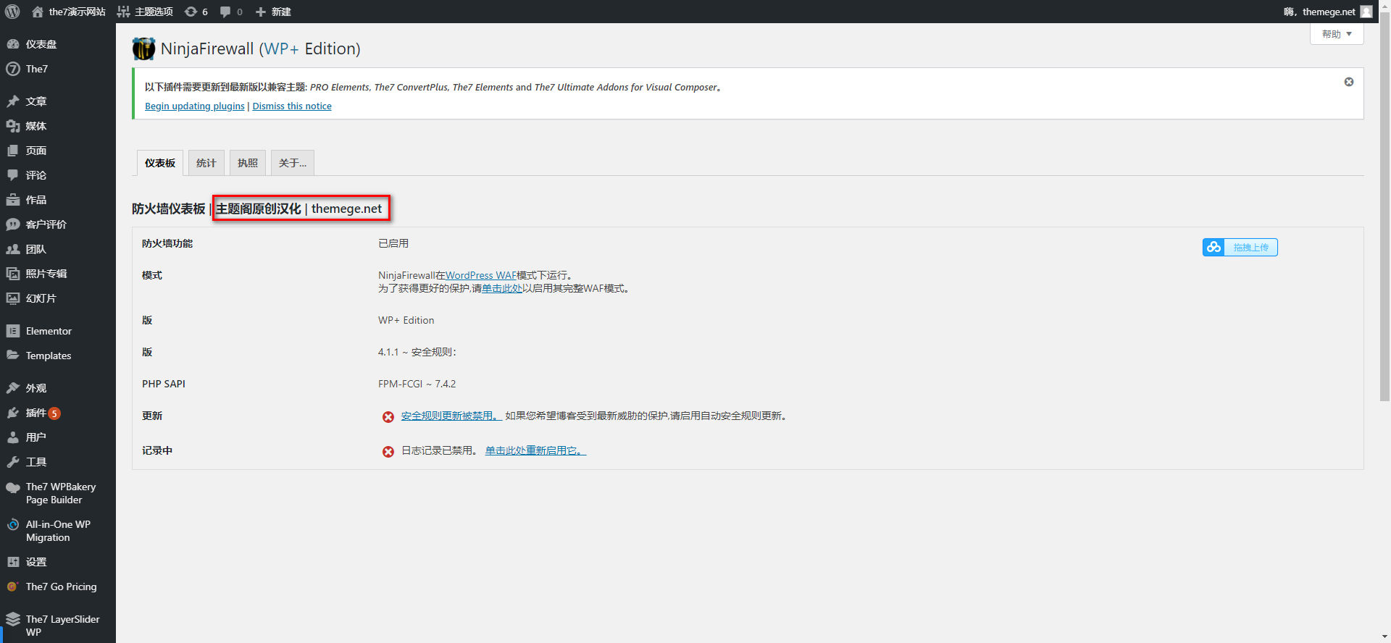The height and width of the screenshot is (643, 1391).
Task: Switch to the 仪表板 tab
Action: coord(160,163)
